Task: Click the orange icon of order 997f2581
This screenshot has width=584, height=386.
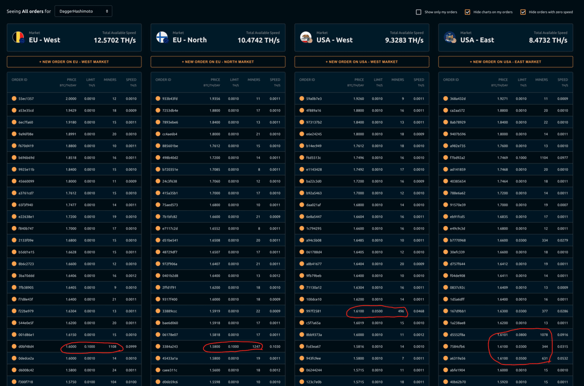Action: pyautogui.click(x=302, y=311)
